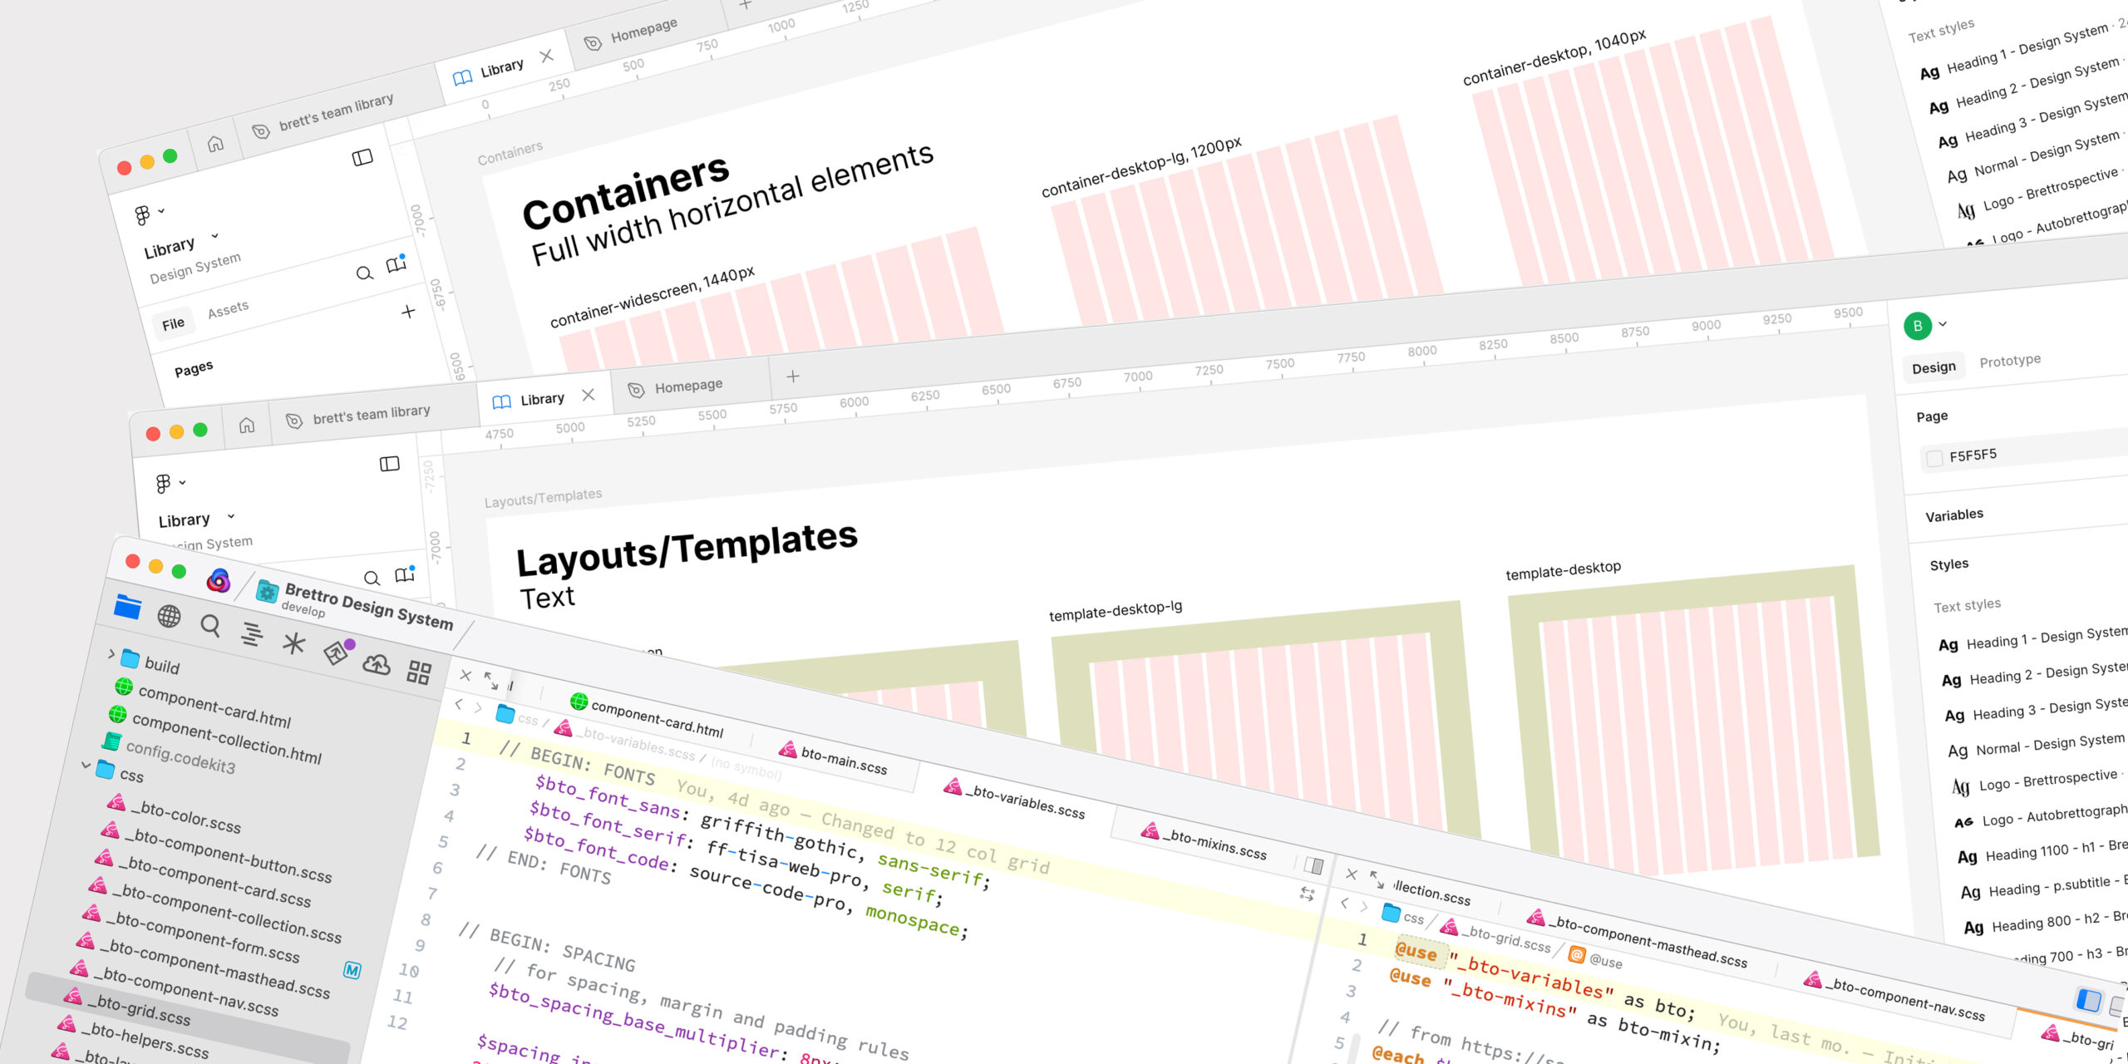The image size is (2128, 1064).
Task: Click the swirl app logo in code editor title bar
Action: 219,580
